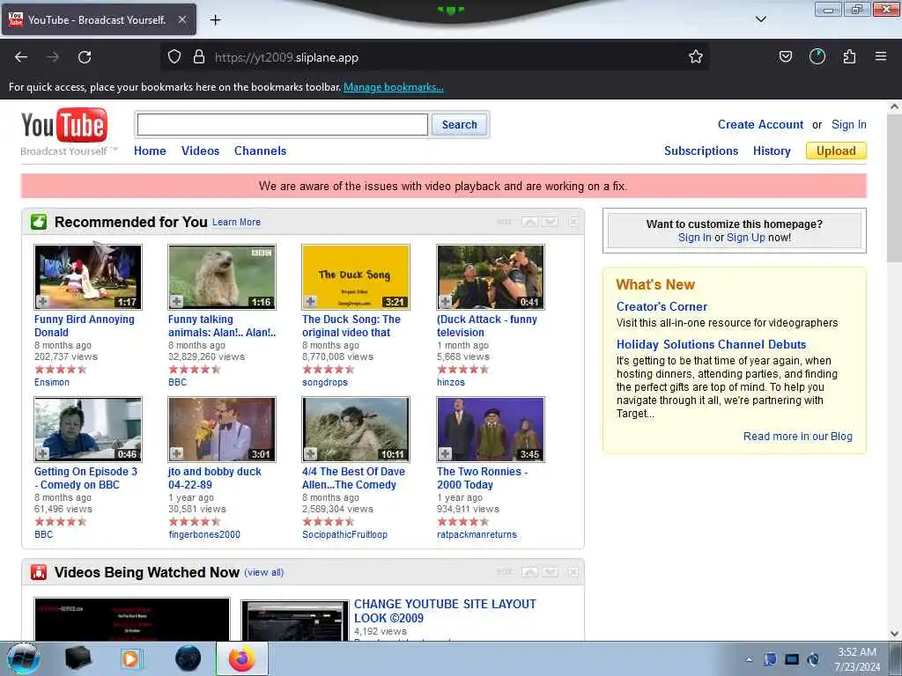Open the Videos tab
This screenshot has height=676, width=902.
pyautogui.click(x=200, y=151)
